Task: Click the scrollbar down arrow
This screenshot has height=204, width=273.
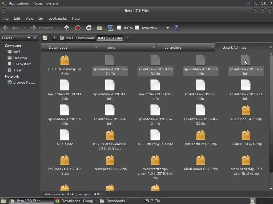Action: click(x=271, y=189)
